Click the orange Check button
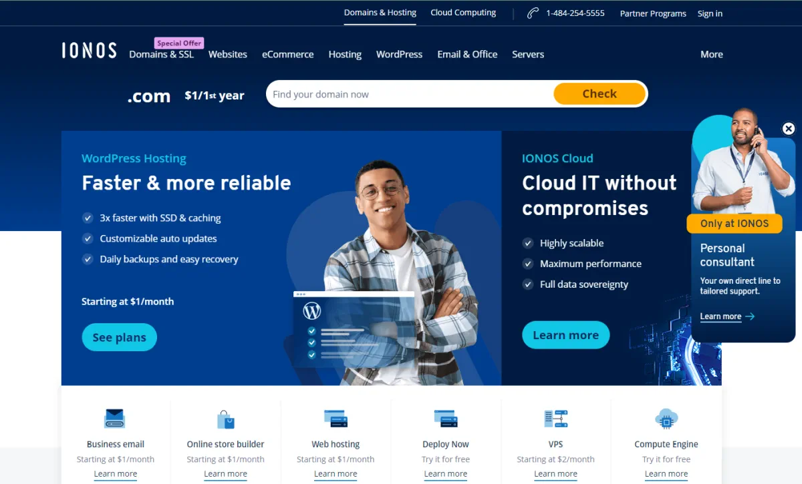Screen dimensions: 802x484 point(599,94)
